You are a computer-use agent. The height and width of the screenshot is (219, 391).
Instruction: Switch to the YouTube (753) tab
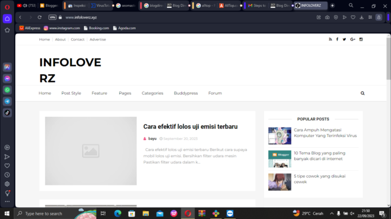tap(26, 6)
